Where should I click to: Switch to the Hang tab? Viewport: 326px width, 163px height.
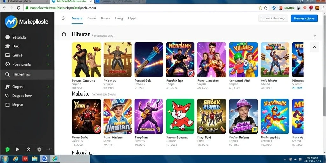click(119, 18)
